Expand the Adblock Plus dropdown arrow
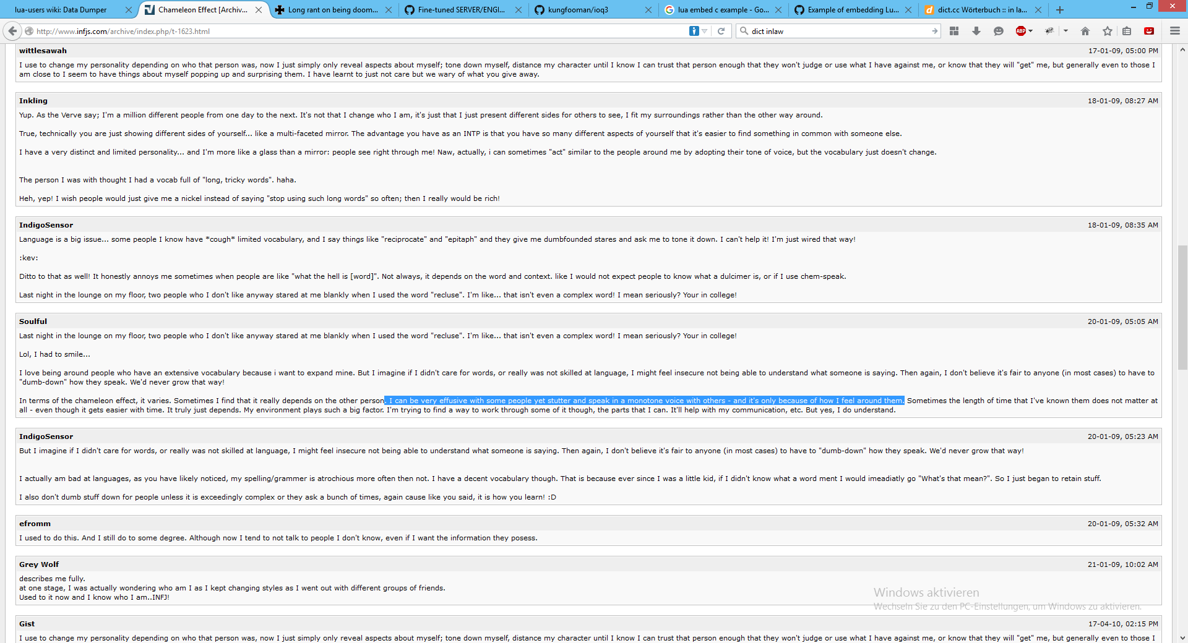The width and height of the screenshot is (1188, 643). (1031, 31)
